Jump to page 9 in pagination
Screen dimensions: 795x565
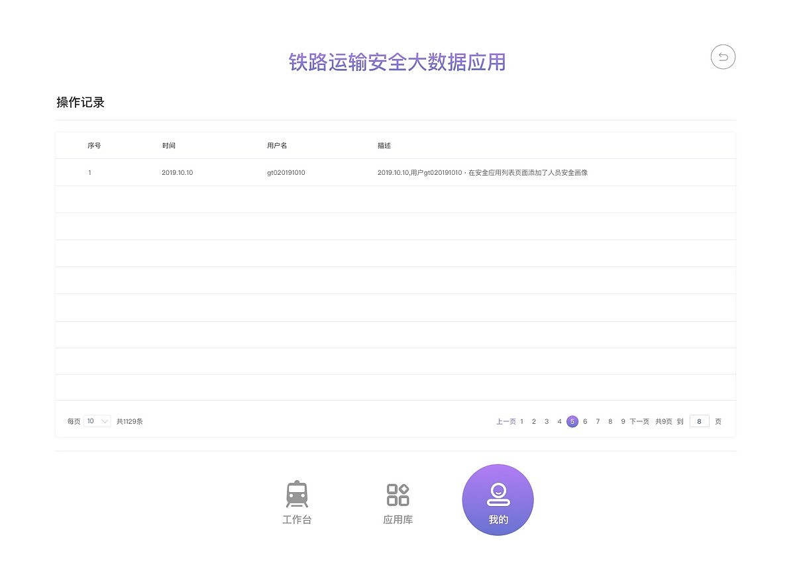(623, 421)
